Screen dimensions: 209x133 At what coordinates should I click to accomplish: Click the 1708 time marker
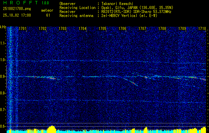pyautogui.click(x=162, y=28)
